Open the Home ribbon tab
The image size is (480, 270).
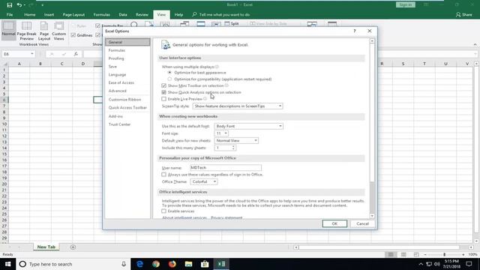[30, 14]
